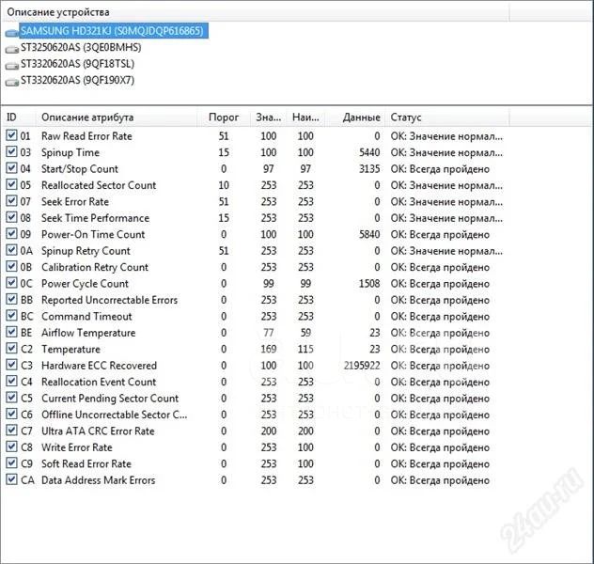Screen dimensions: 594x564
Task: Select device ST3250620AS (3QE0BMHS)
Action: coord(81,47)
